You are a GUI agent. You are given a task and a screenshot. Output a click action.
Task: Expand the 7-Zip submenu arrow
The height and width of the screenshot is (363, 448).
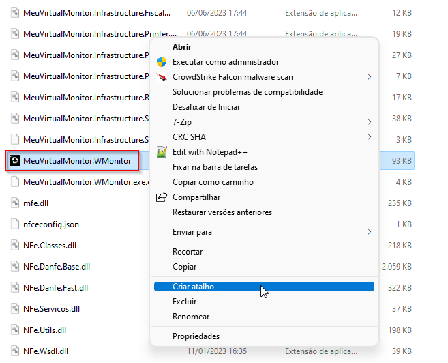369,122
